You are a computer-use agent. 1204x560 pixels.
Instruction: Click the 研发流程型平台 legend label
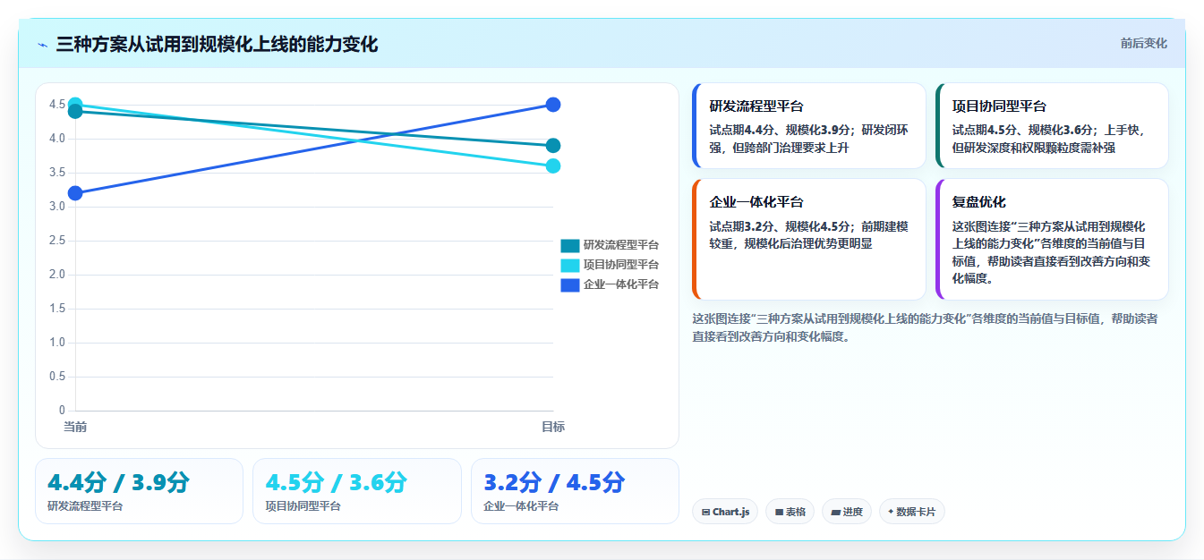pyautogui.click(x=621, y=245)
